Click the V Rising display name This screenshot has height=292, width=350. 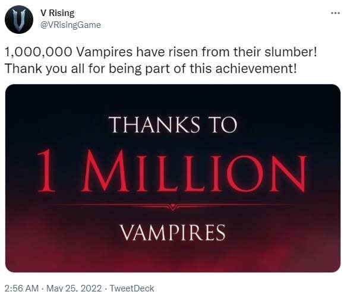point(57,13)
